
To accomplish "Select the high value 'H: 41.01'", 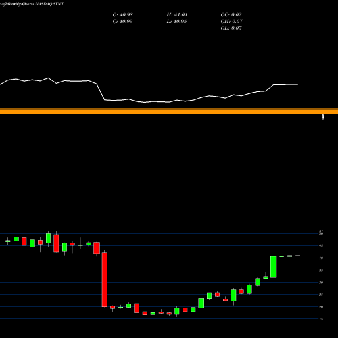I will (177, 15).
